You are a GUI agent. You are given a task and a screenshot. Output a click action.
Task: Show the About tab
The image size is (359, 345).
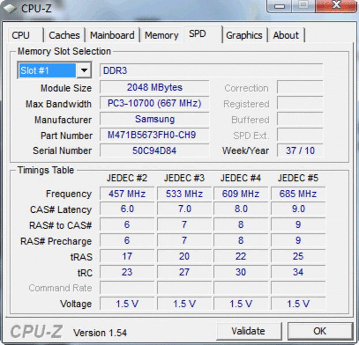pyautogui.click(x=286, y=35)
